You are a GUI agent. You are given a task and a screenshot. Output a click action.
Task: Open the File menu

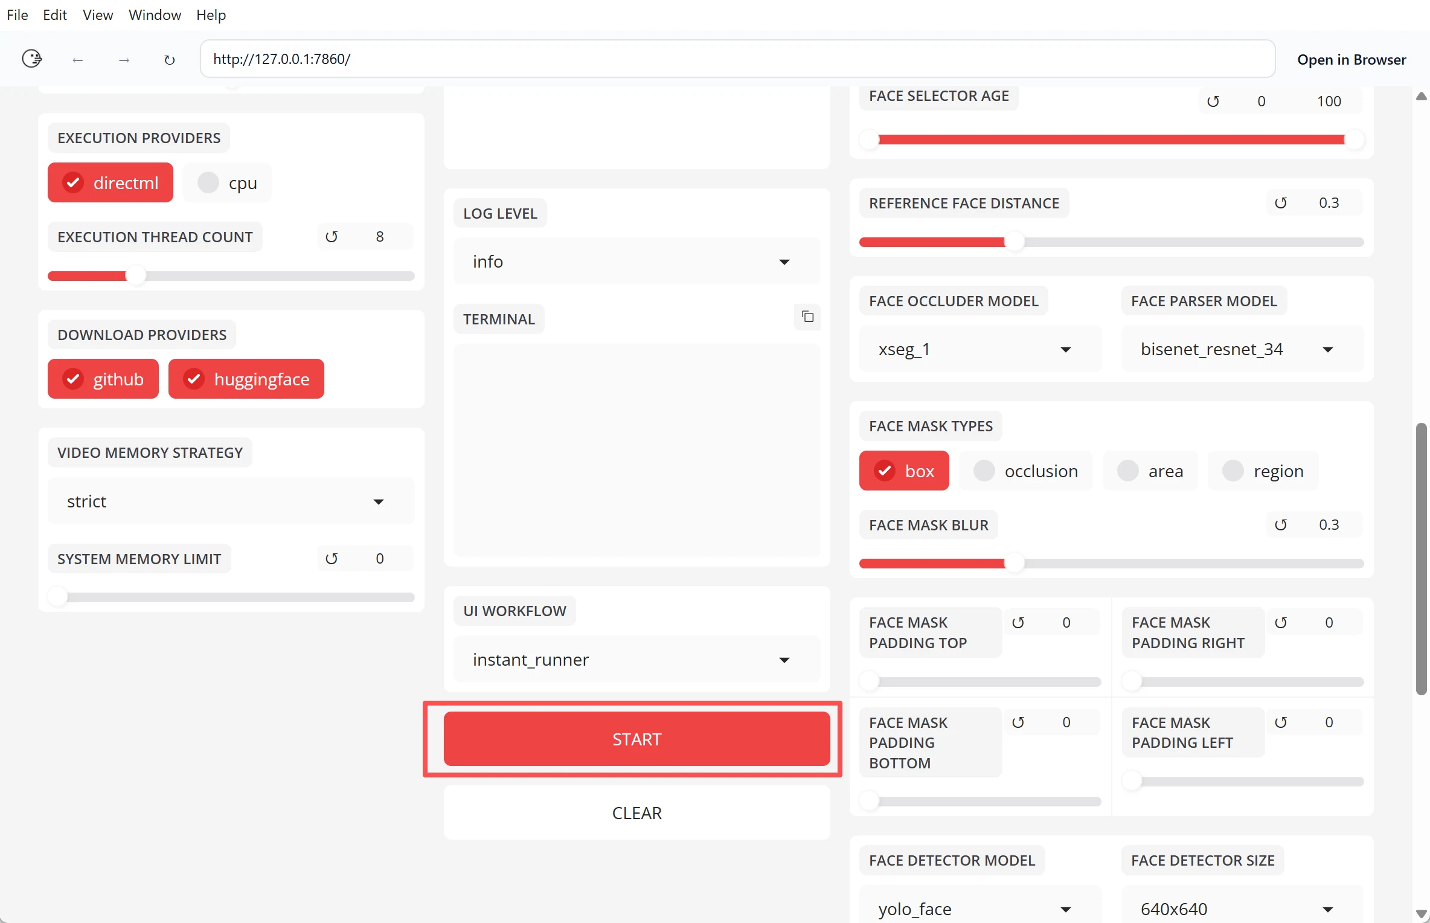pyautogui.click(x=18, y=14)
